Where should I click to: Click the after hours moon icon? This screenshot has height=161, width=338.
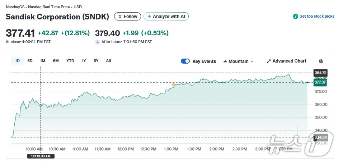pyautogui.click(x=97, y=42)
